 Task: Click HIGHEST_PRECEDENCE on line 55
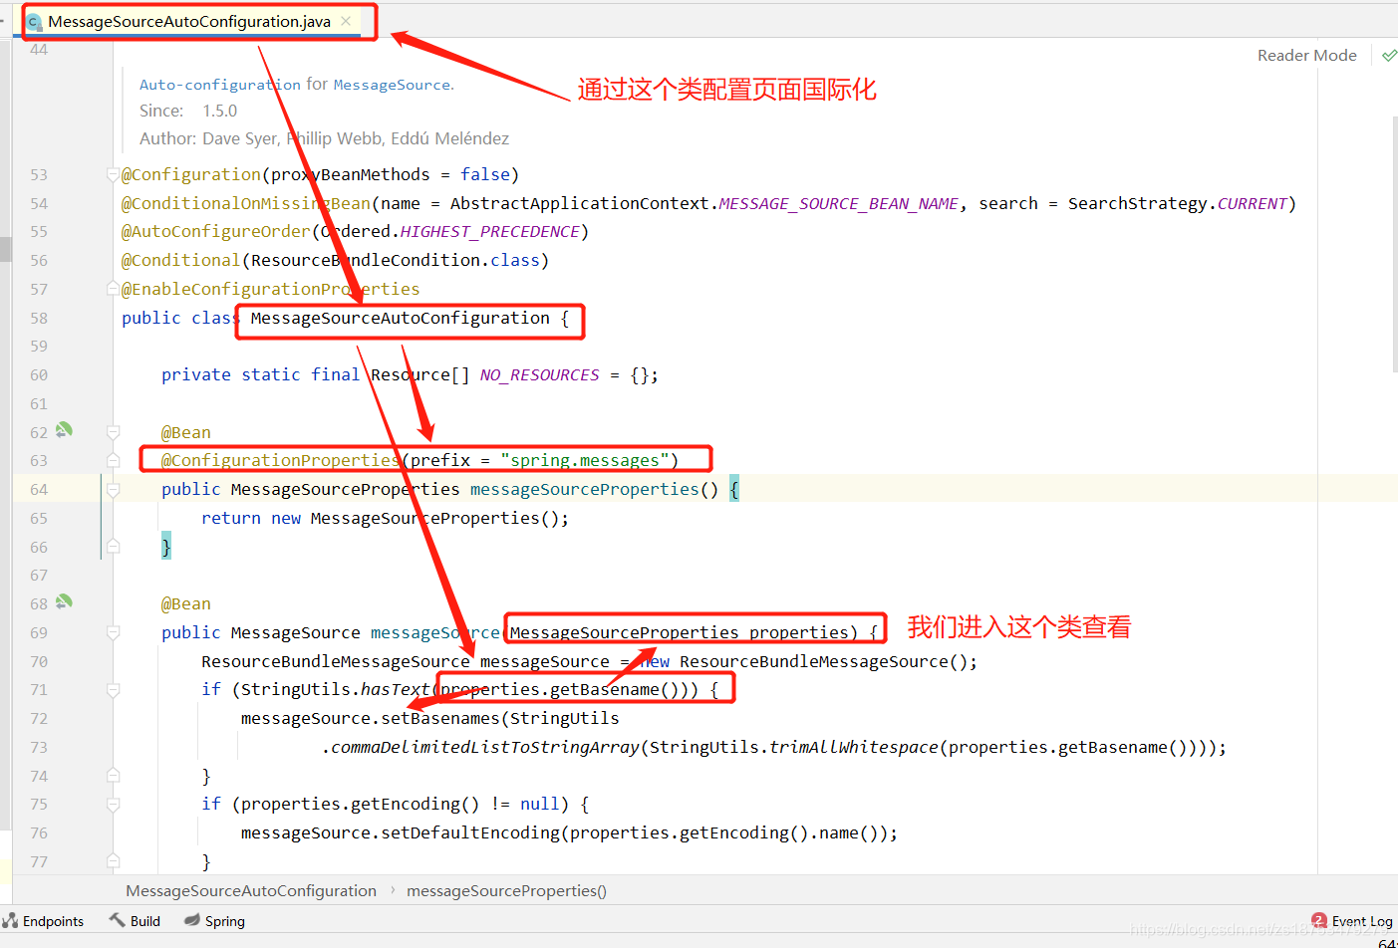[x=489, y=231]
